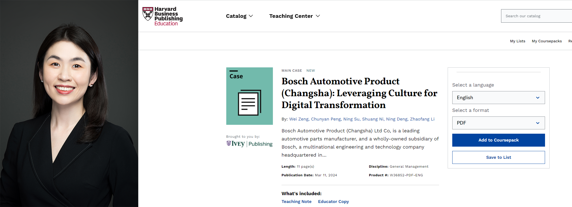572x207 pixels.
Task: Open the Educator Copy link
Action: point(333,202)
